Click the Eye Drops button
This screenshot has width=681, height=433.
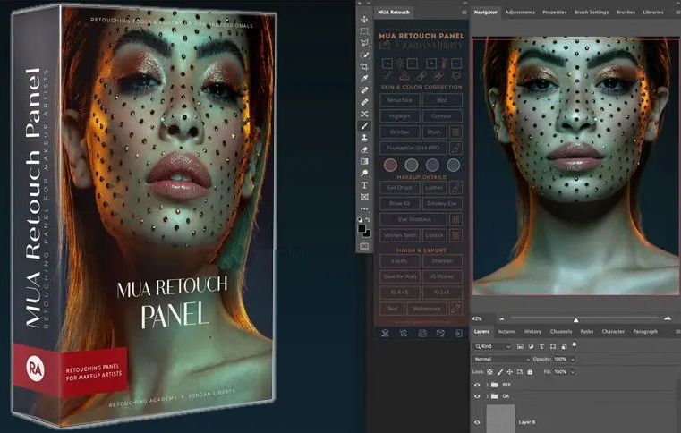(400, 188)
